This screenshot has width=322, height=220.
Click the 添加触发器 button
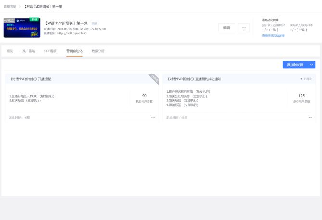[295, 65]
